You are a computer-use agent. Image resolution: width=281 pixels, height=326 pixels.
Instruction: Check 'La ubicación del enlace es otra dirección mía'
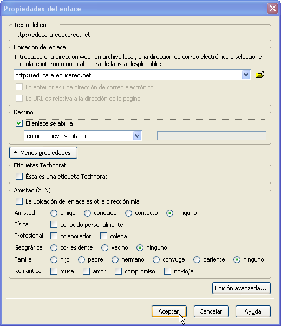coord(19,201)
